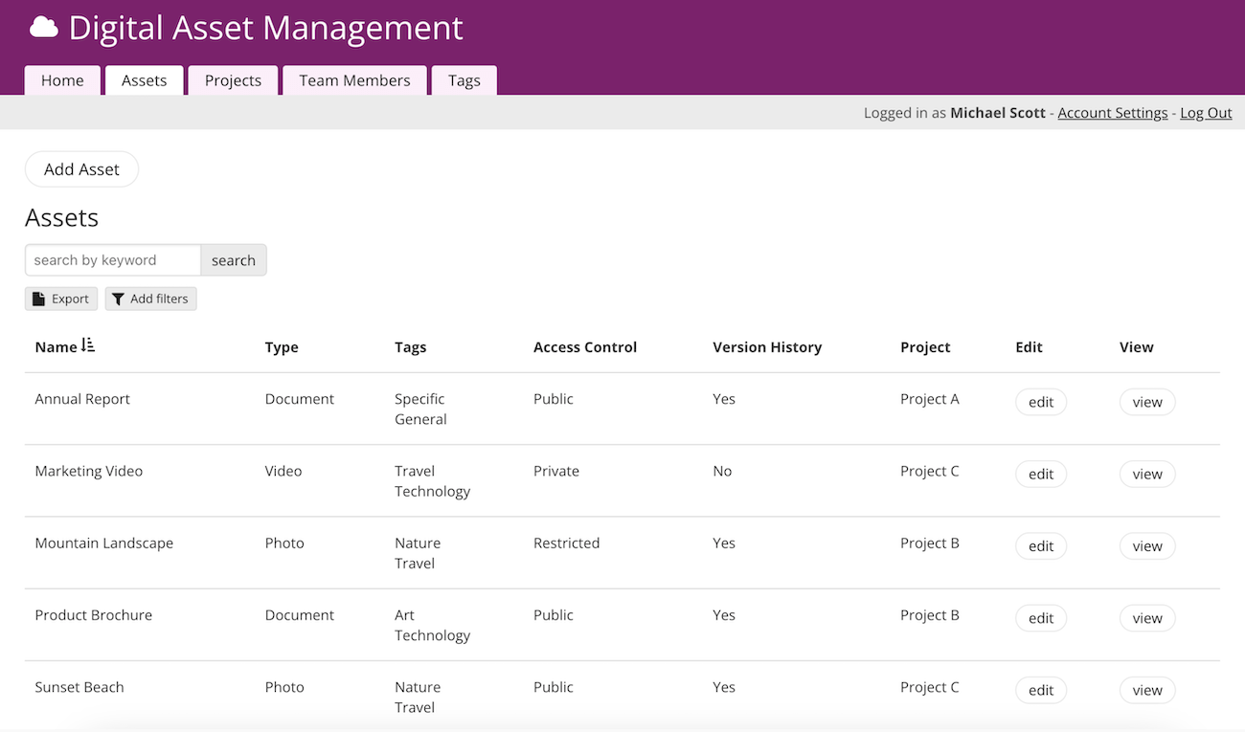Click the Restricted access control cell
The width and height of the screenshot is (1245, 732).
[x=567, y=543]
